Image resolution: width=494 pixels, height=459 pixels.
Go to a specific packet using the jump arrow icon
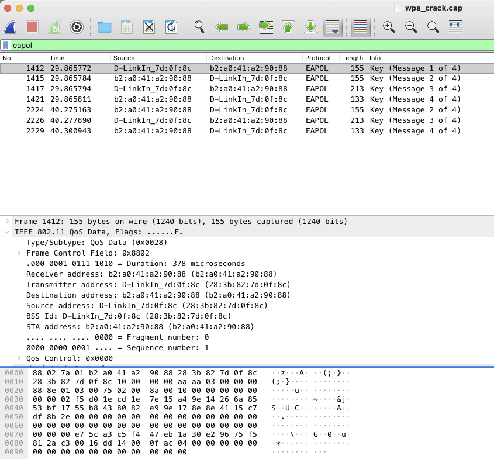(x=266, y=27)
